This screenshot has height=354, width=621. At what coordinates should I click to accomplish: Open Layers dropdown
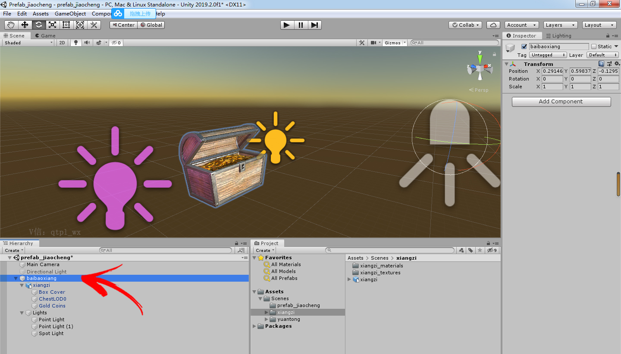560,25
